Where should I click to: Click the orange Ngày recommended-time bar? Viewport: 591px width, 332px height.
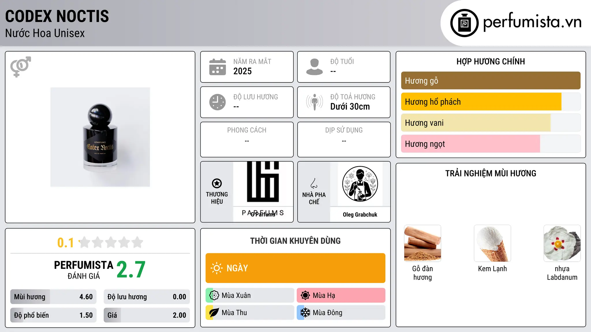tap(295, 268)
